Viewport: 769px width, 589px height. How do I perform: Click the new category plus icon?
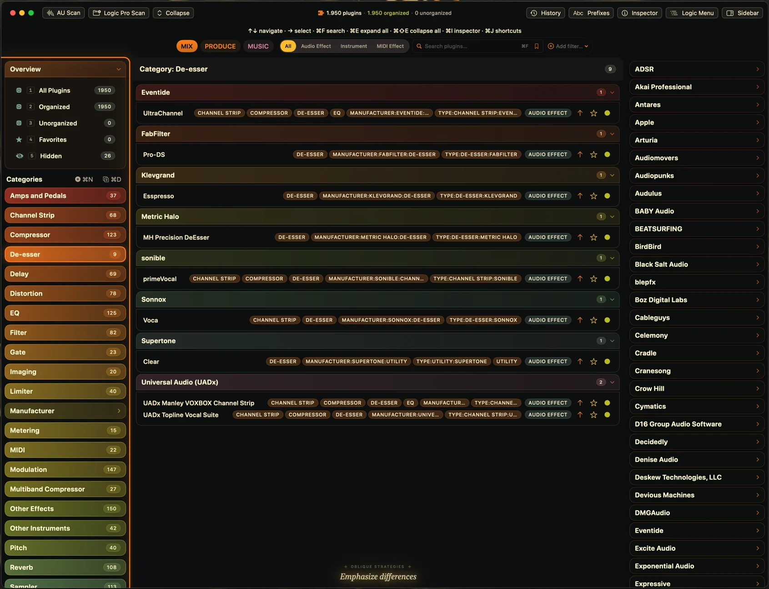click(x=78, y=179)
